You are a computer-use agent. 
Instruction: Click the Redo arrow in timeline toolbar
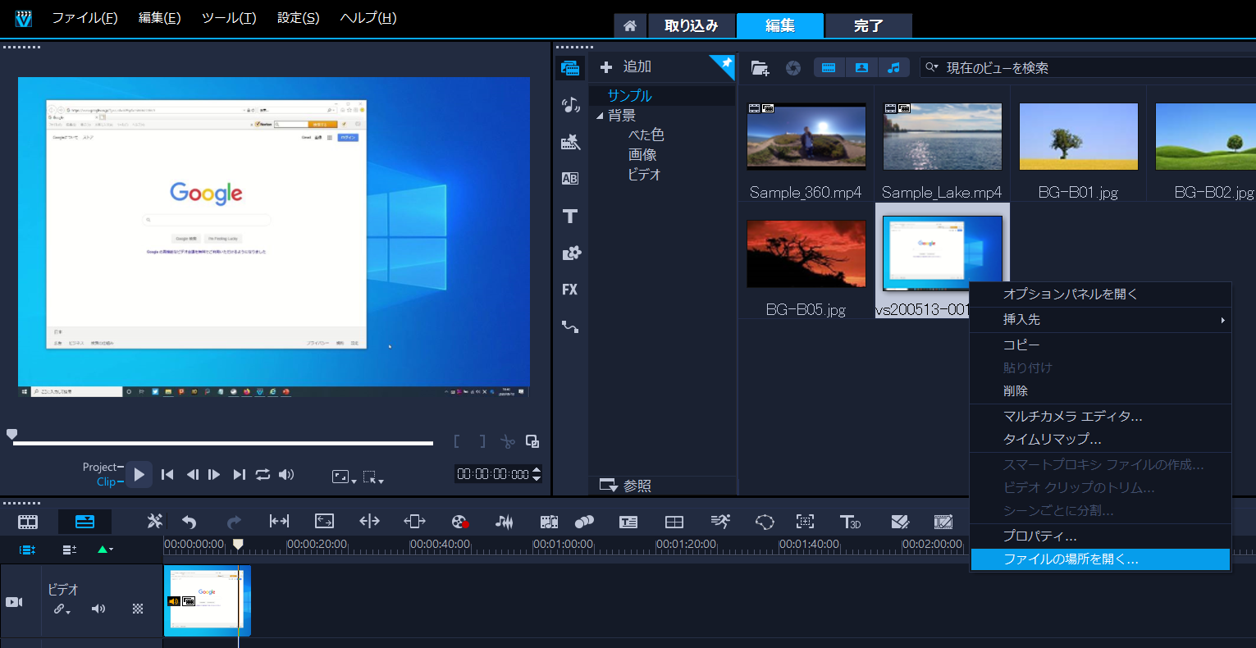click(x=234, y=522)
